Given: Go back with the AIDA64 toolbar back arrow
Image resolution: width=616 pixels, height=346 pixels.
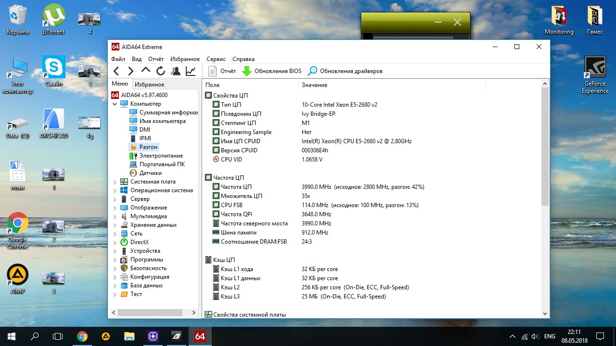Looking at the screenshot, I should [x=116, y=71].
